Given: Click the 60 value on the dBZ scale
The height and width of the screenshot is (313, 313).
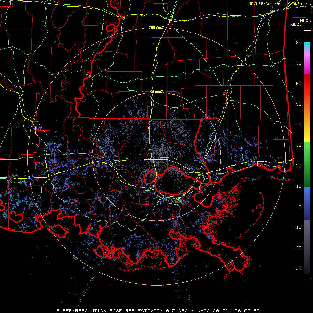Looking at the screenshot, I should 299,83.
